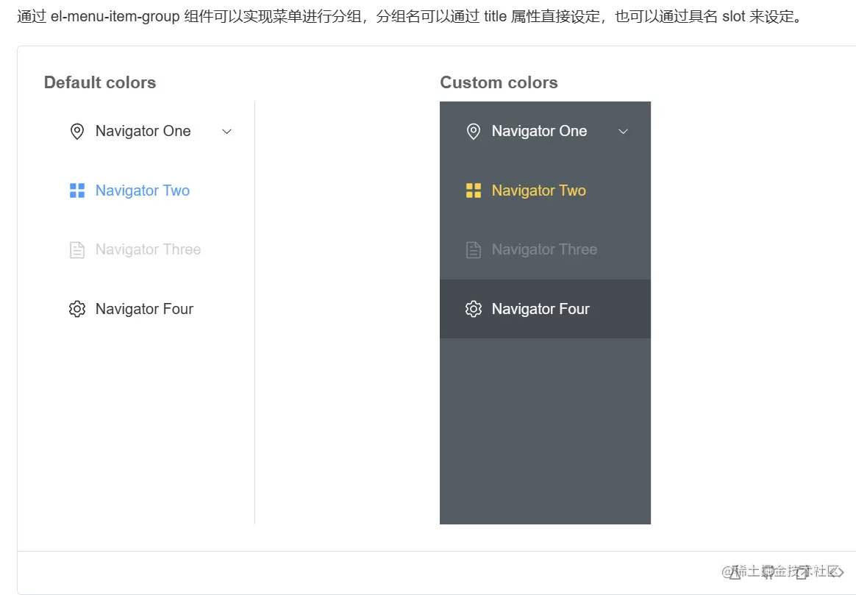Click the gear icon in the dark menu
This screenshot has width=856, height=595.
tap(474, 309)
